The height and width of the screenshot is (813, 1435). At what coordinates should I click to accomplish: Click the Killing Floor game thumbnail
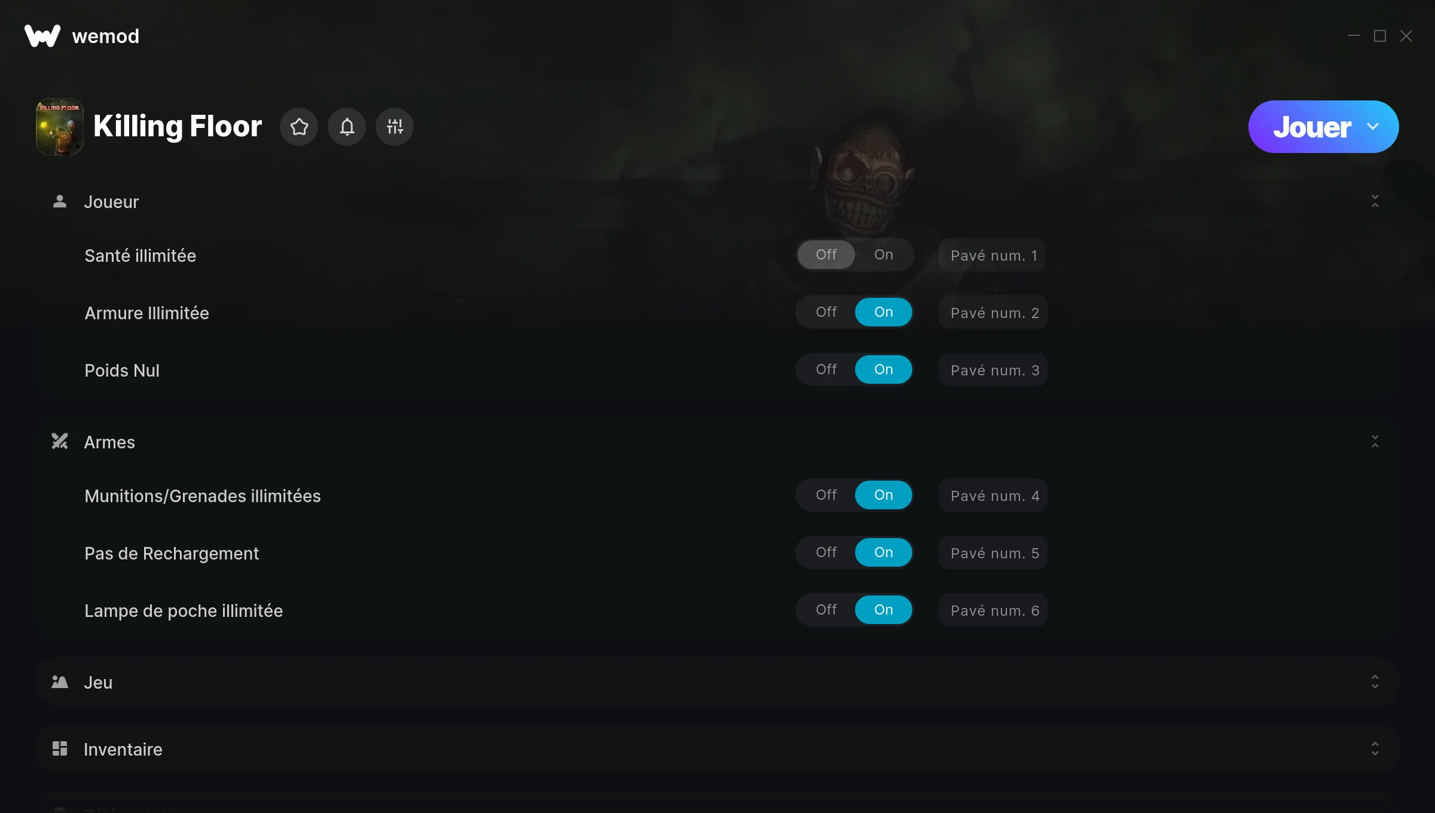coord(59,127)
